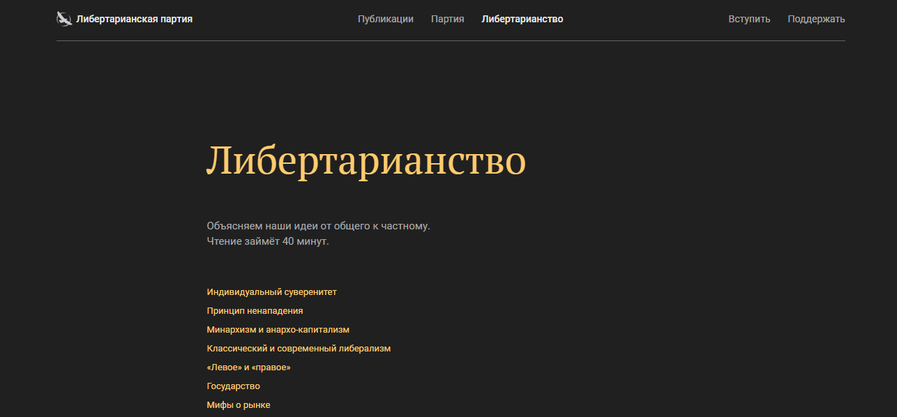
Task: Click the large «Либертарианство» page heading
Action: click(x=365, y=161)
